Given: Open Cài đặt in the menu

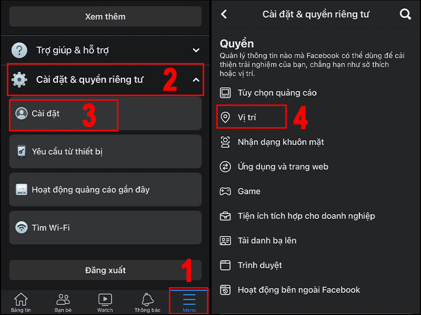Looking at the screenshot, I should [x=105, y=113].
